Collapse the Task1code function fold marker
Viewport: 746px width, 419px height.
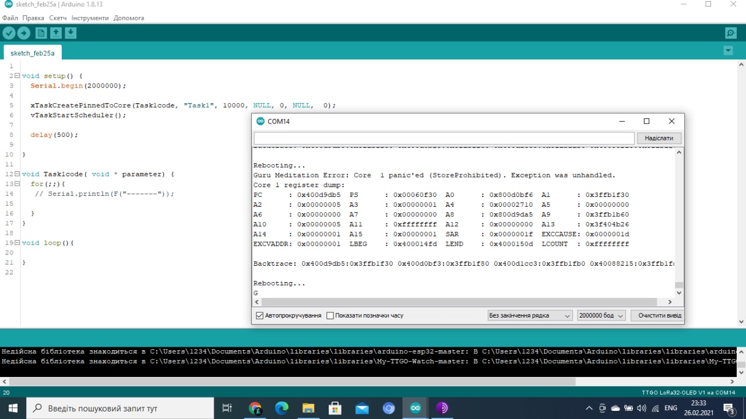pos(17,174)
